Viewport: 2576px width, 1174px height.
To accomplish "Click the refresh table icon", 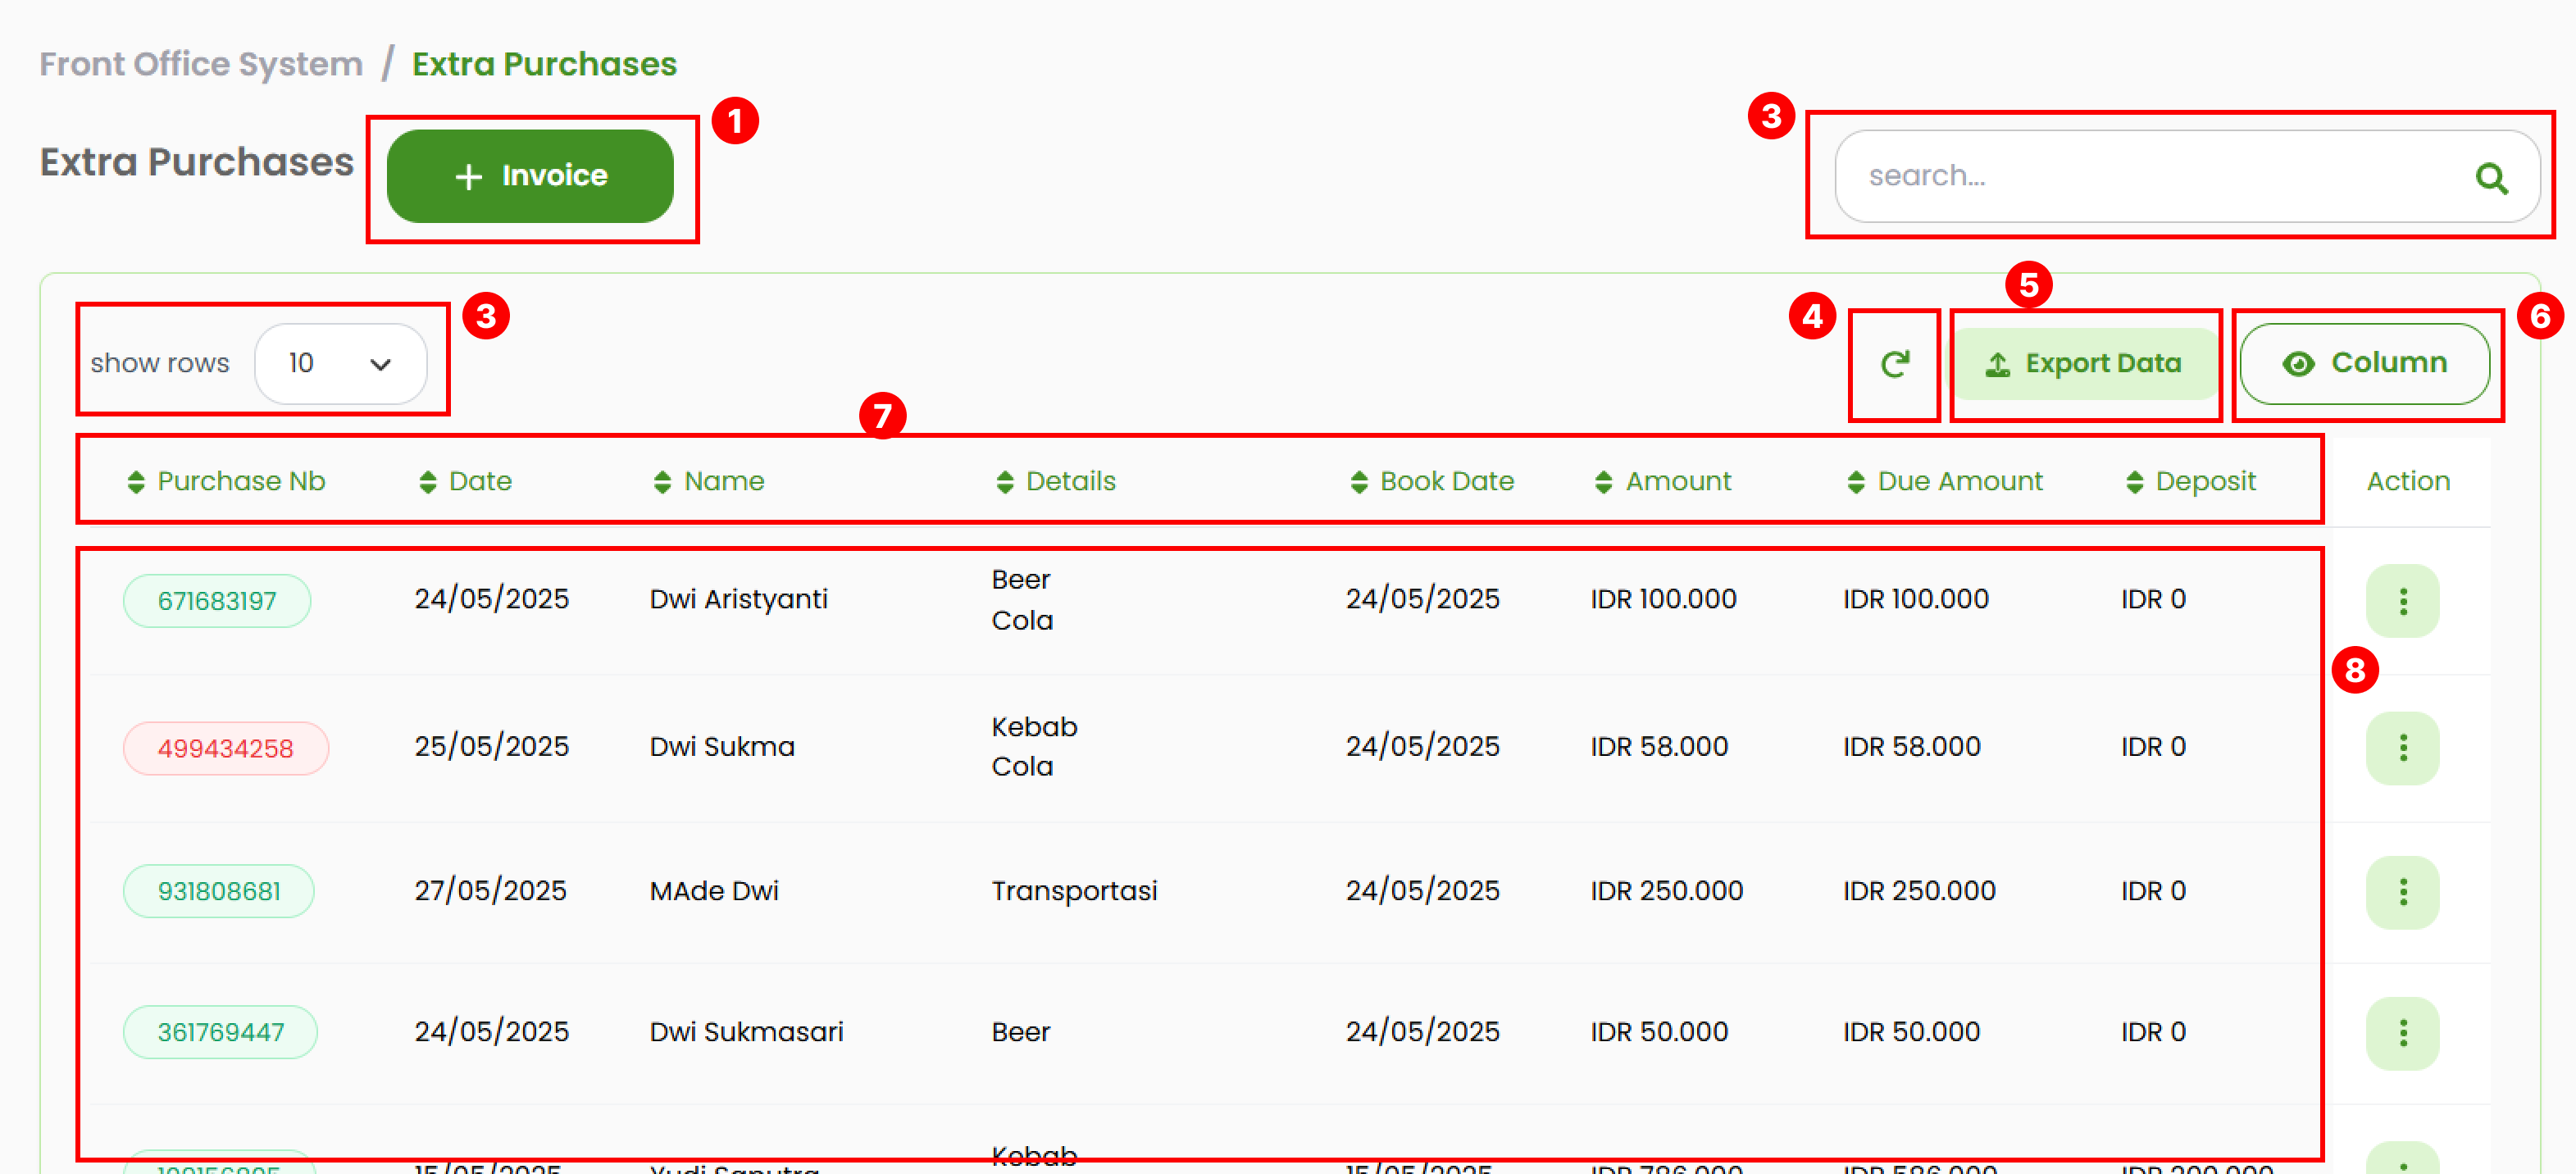I will pos(1894,364).
